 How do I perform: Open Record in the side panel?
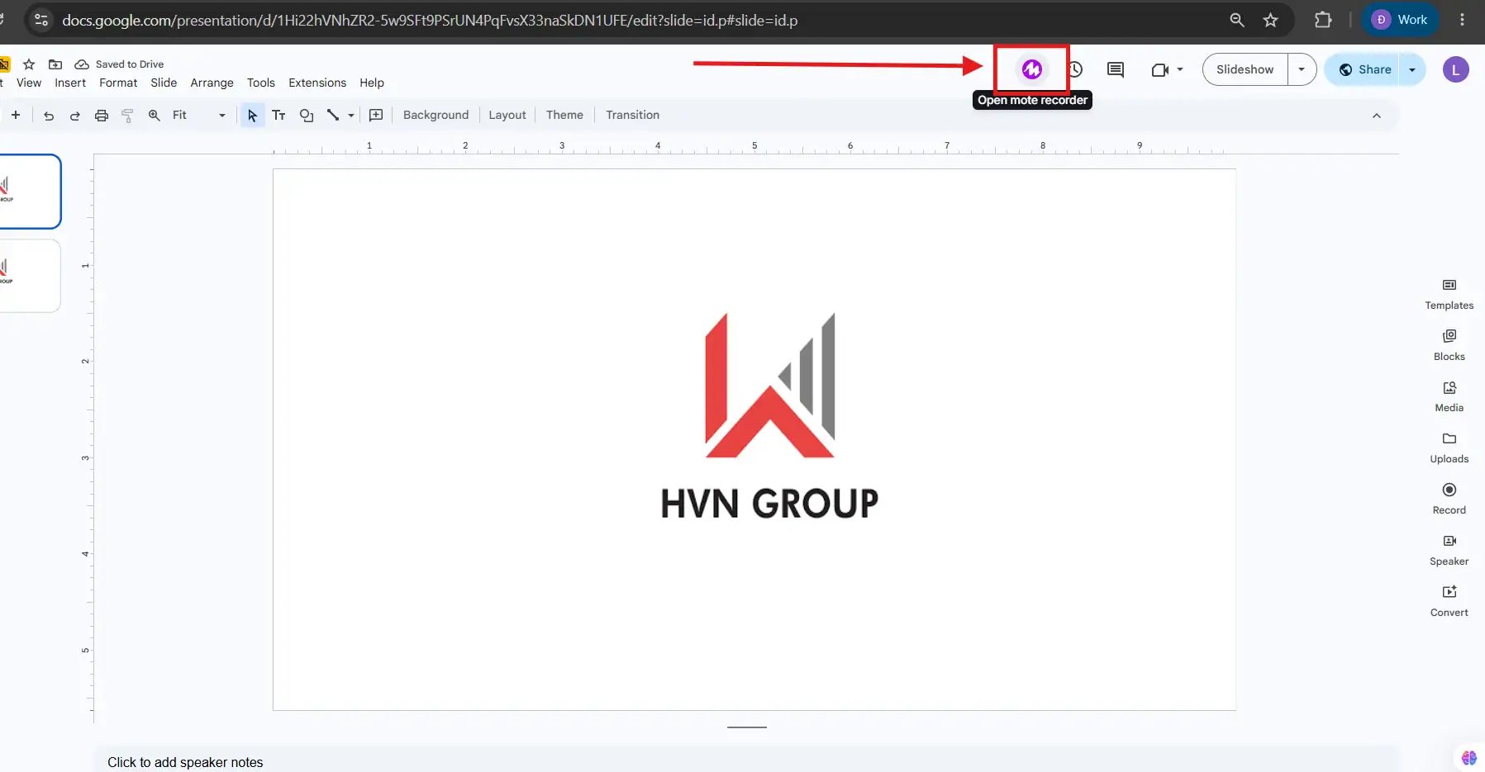click(1449, 500)
